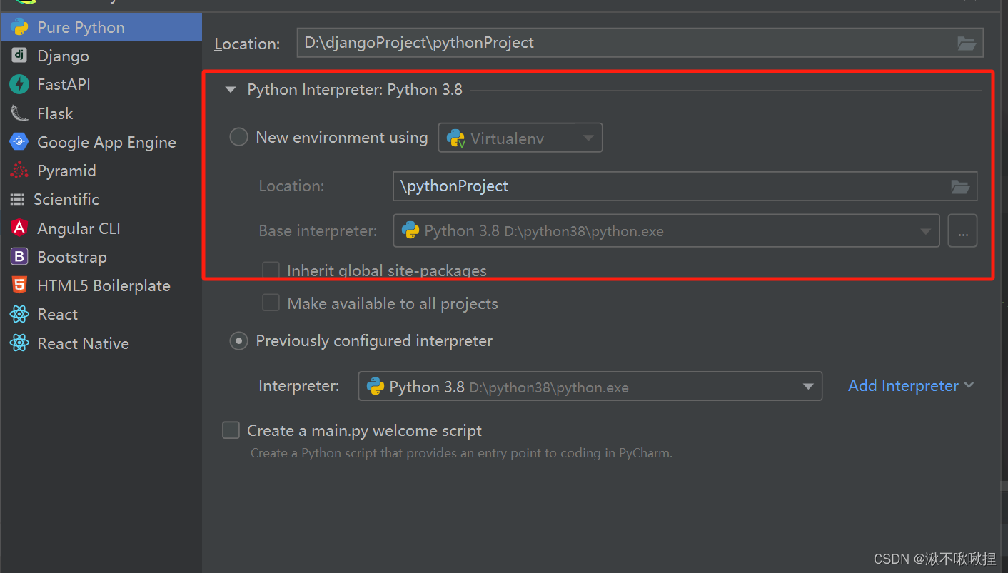This screenshot has height=573, width=1008.
Task: Enable Create a main.py welcome script
Action: [231, 430]
